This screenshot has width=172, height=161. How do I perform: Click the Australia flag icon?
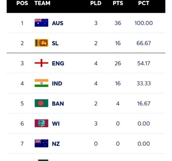(x=41, y=23)
